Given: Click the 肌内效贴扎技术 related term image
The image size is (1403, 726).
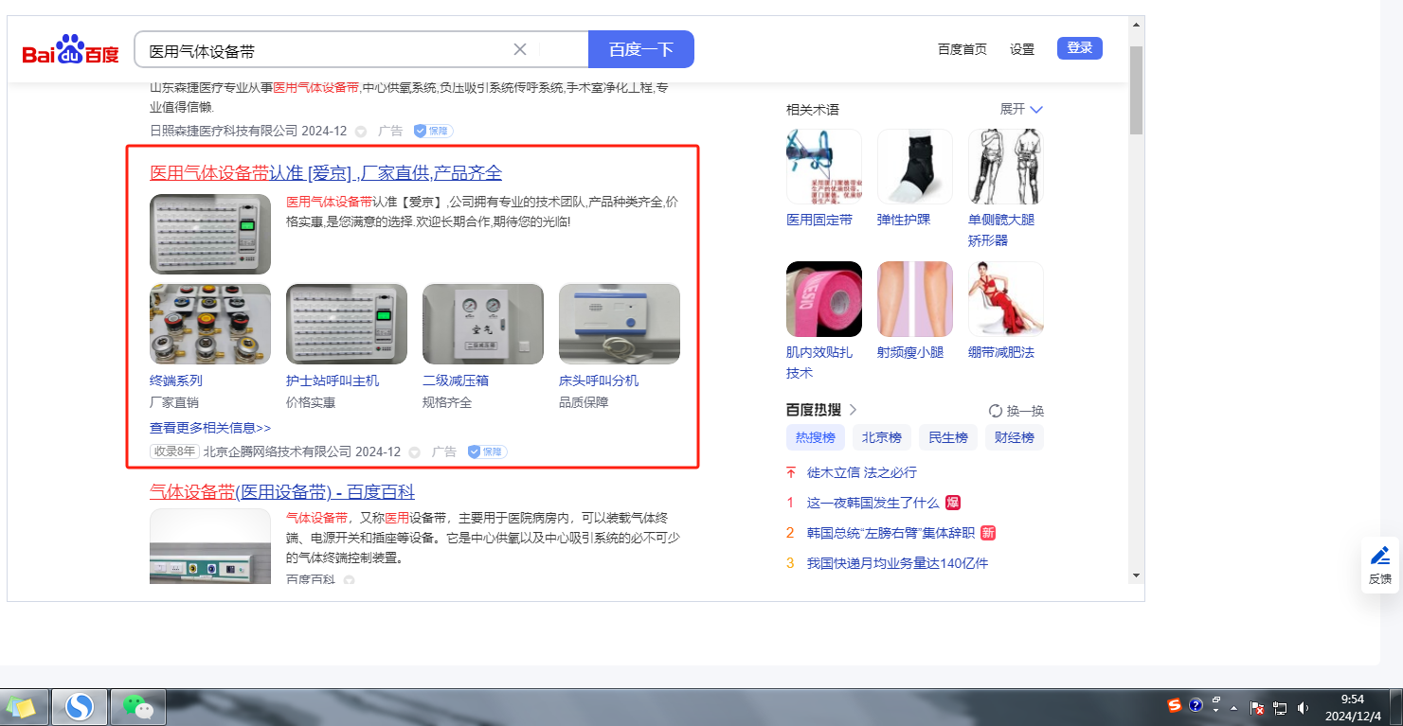Looking at the screenshot, I should click(824, 299).
